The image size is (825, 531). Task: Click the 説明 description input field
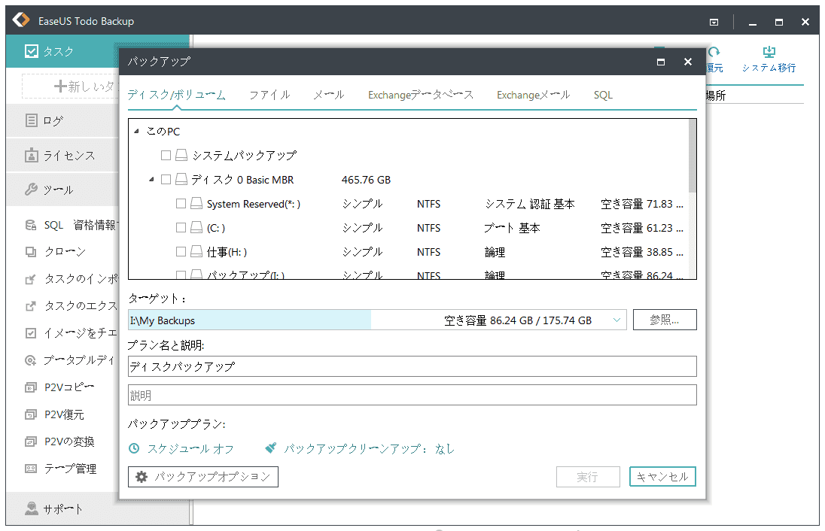click(x=412, y=395)
